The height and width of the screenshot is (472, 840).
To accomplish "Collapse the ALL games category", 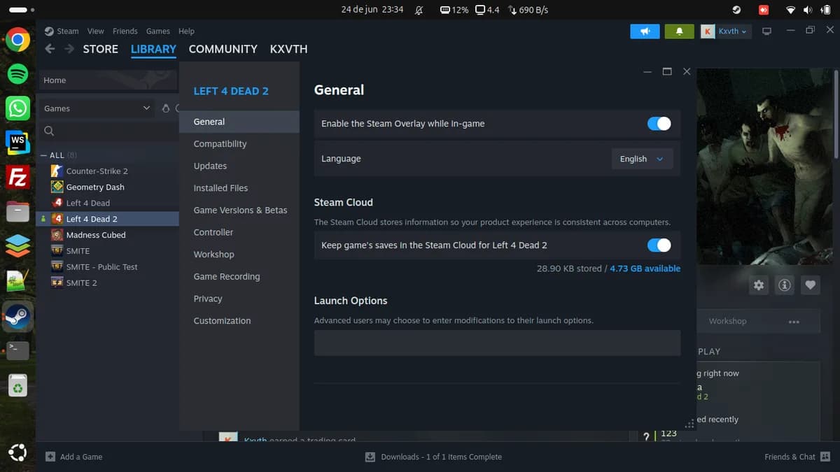I will tap(43, 155).
